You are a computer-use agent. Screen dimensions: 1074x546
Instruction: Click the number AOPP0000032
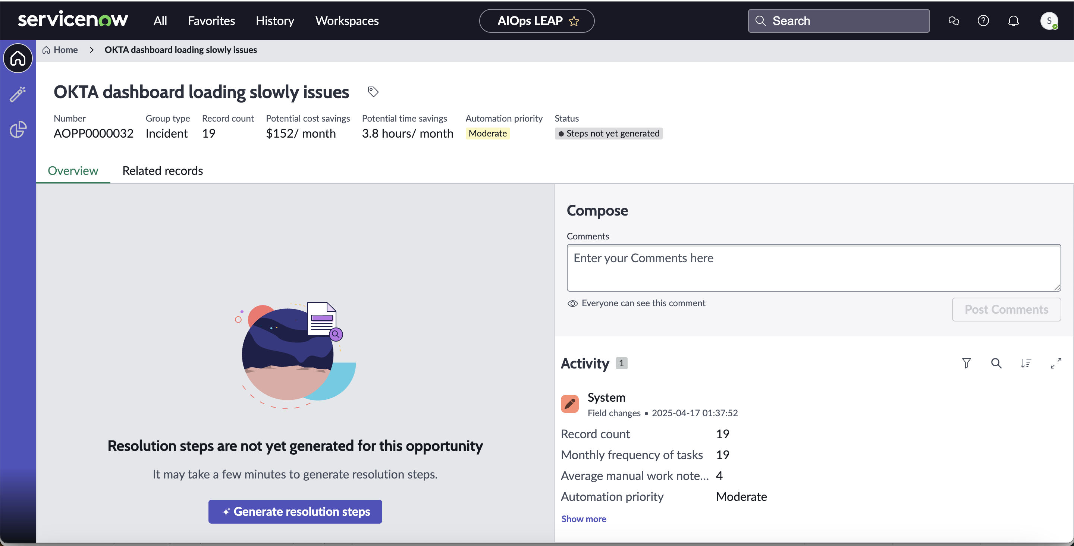click(93, 134)
